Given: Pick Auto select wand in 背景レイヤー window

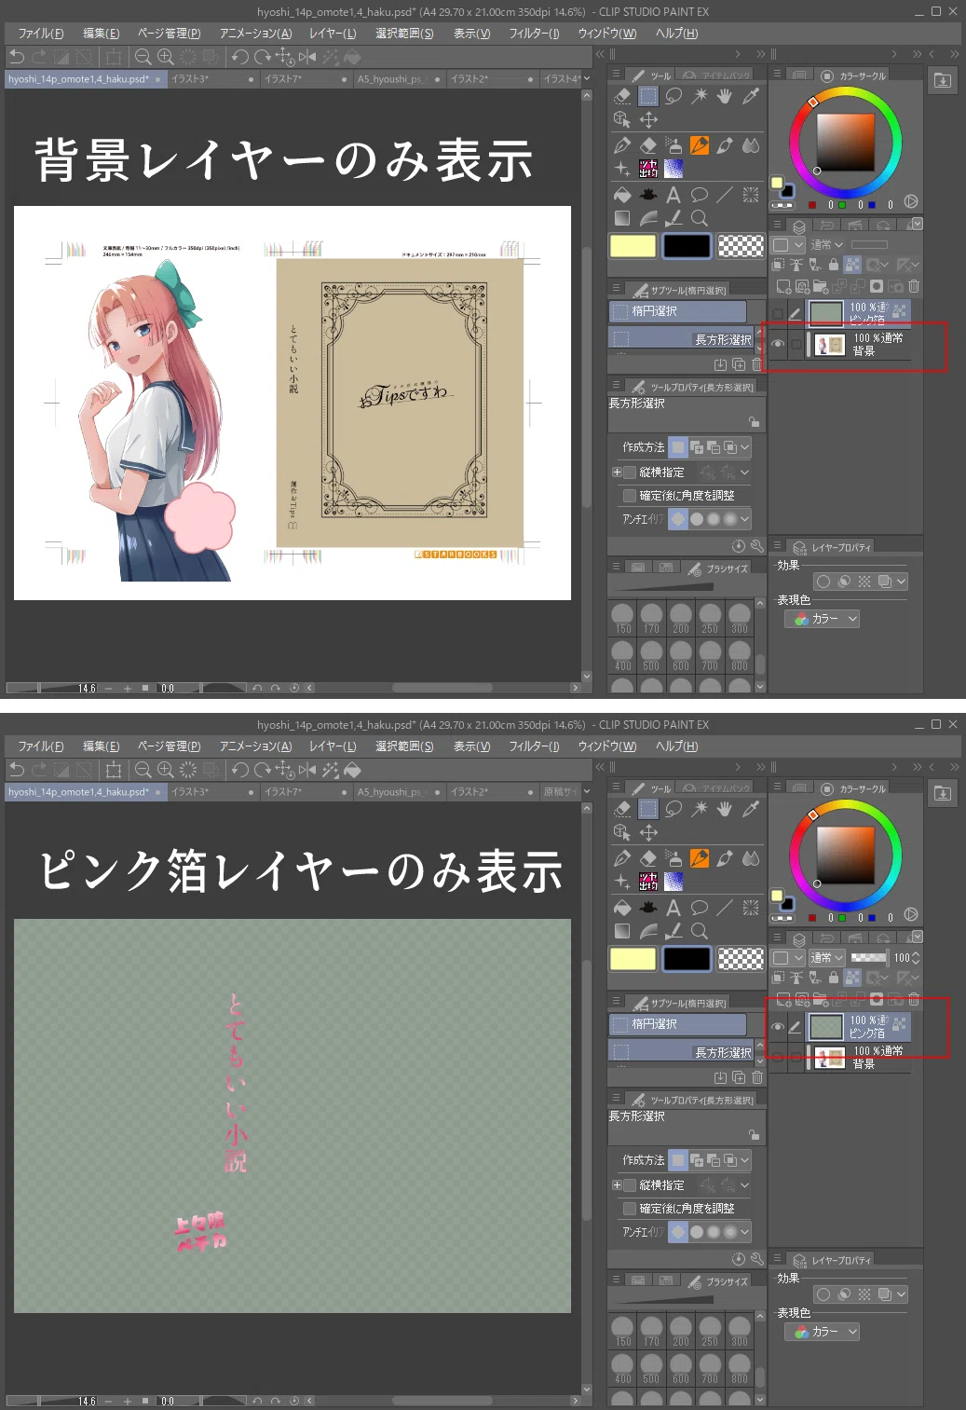Looking at the screenshot, I should 699,95.
